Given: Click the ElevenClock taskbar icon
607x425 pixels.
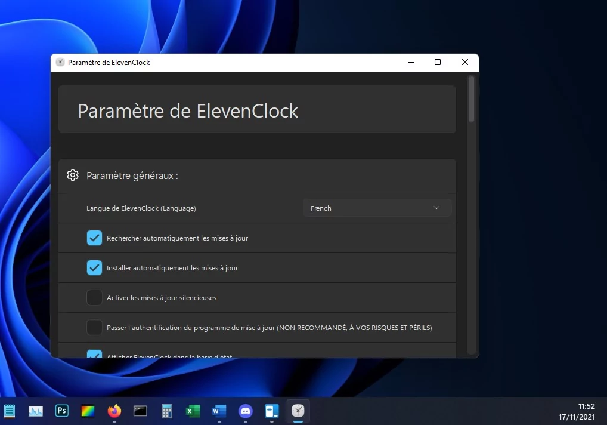Looking at the screenshot, I should point(298,411).
